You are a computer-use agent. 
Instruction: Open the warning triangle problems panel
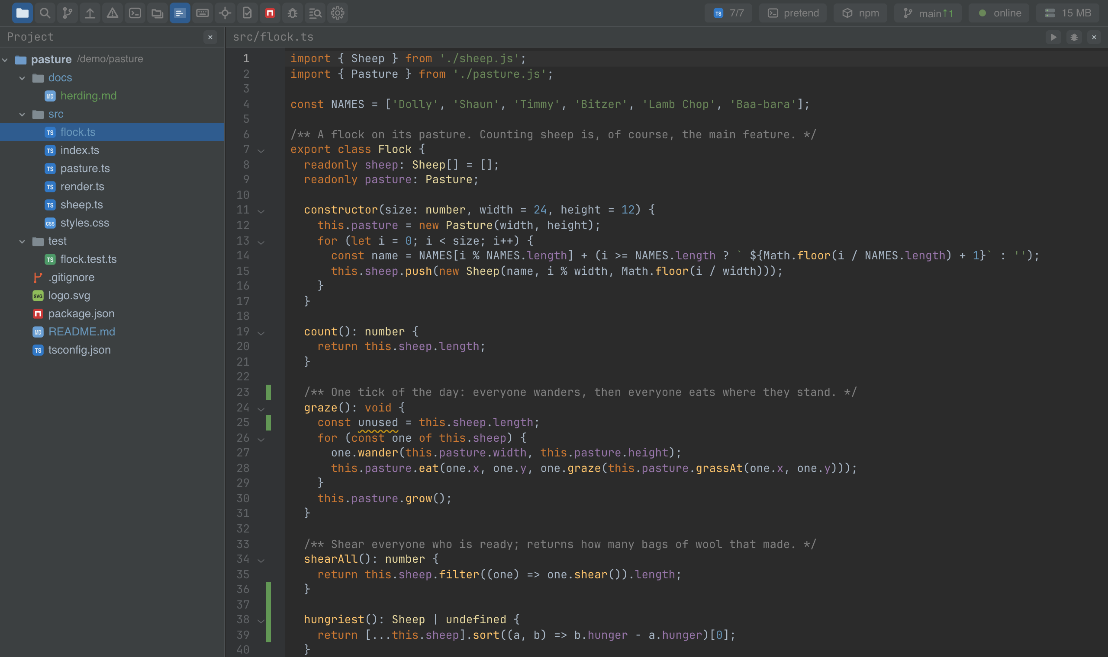coord(113,13)
